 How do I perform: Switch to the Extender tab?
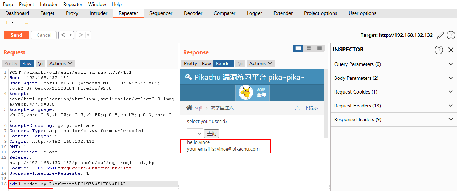(x=283, y=13)
